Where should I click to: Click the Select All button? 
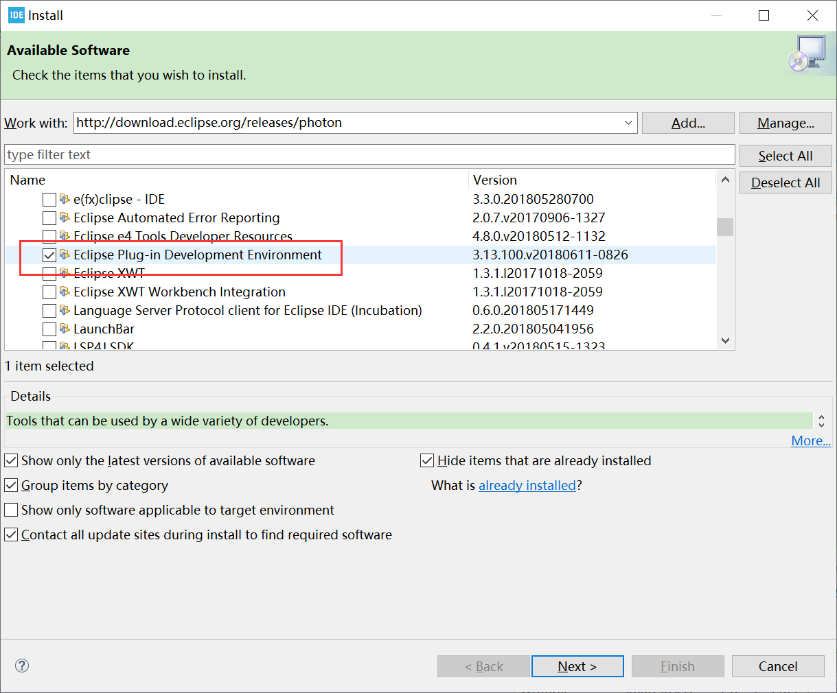point(786,156)
